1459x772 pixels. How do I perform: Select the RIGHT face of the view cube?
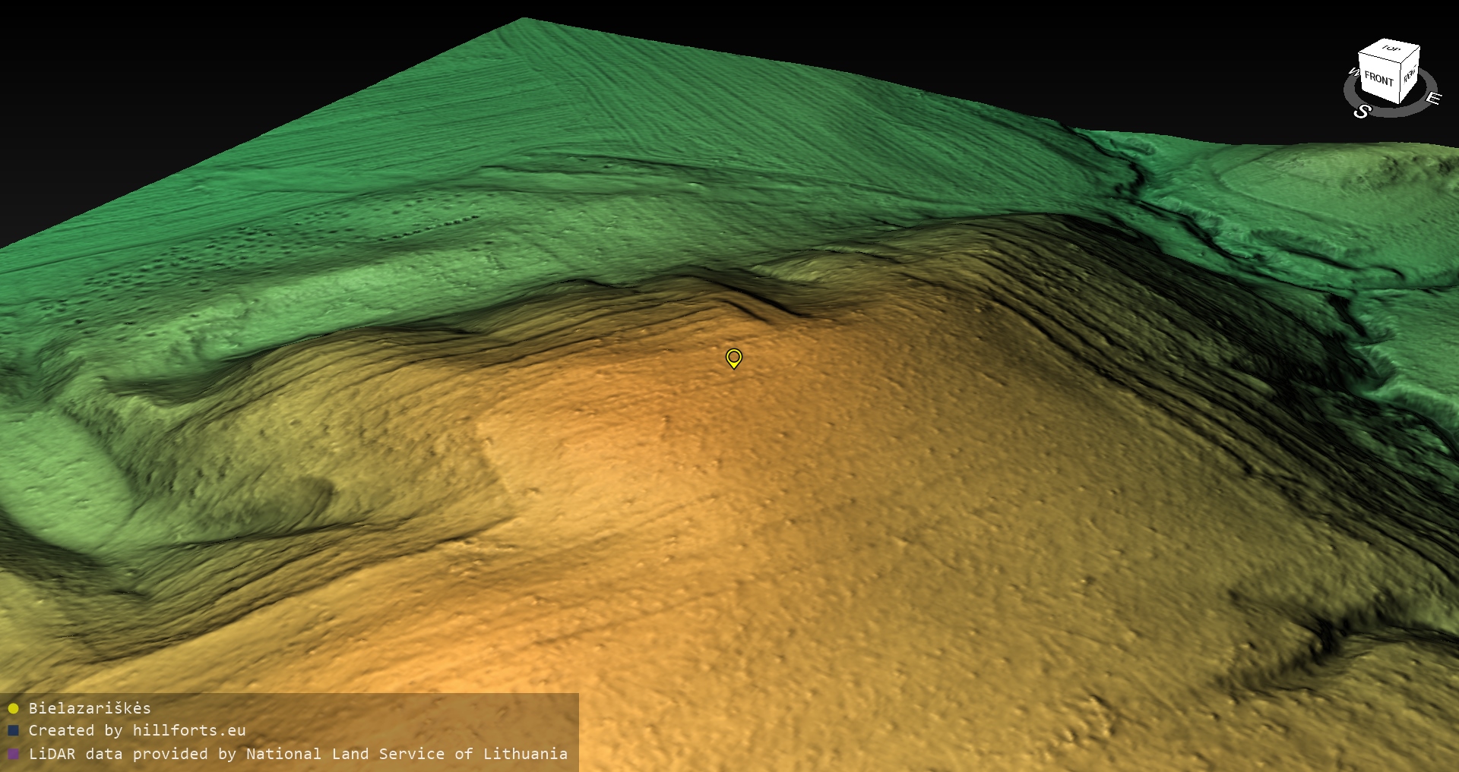point(1410,76)
